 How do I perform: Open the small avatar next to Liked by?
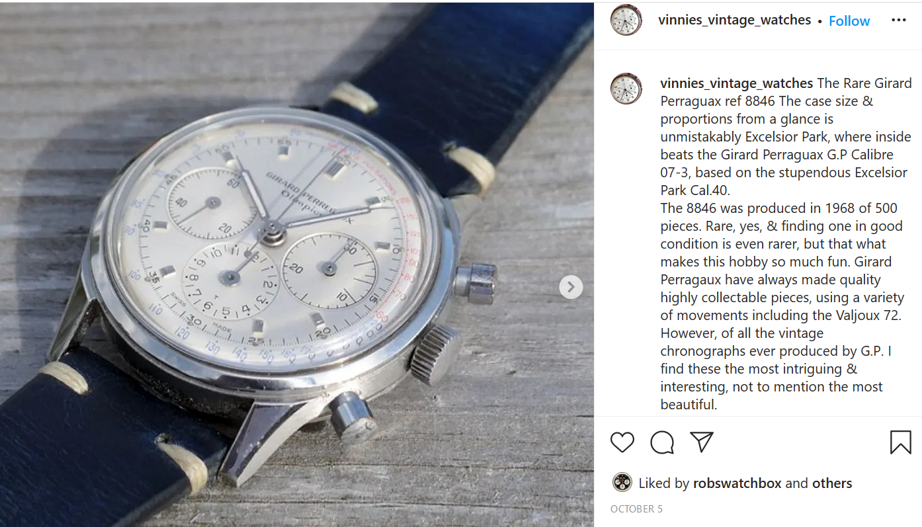622,483
